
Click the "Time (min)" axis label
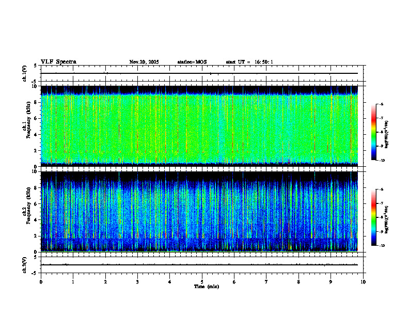[x=207, y=287]
